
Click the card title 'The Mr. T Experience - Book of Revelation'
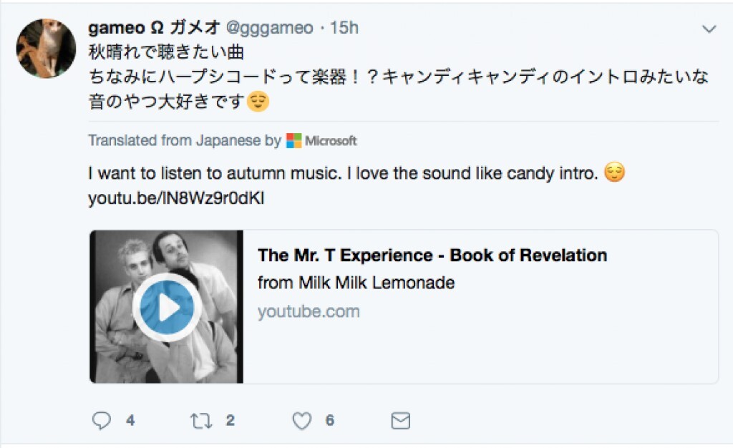432,255
